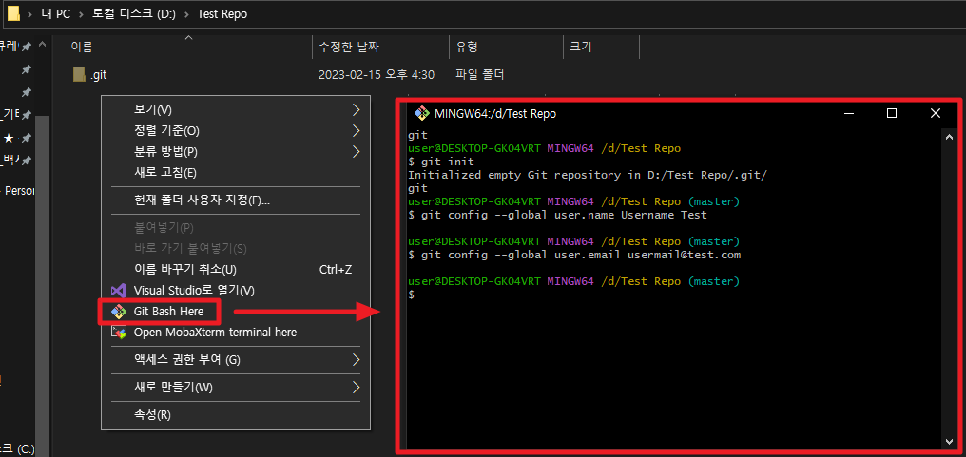The height and width of the screenshot is (457, 966).
Task: Click first pin icon in navigation pane
Action: [x=27, y=47]
